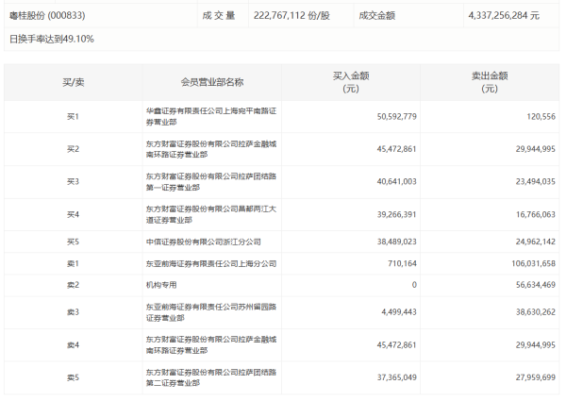Click 昌都两江大道证券营业部 branch name
The image size is (566, 401).
pyautogui.click(x=211, y=215)
